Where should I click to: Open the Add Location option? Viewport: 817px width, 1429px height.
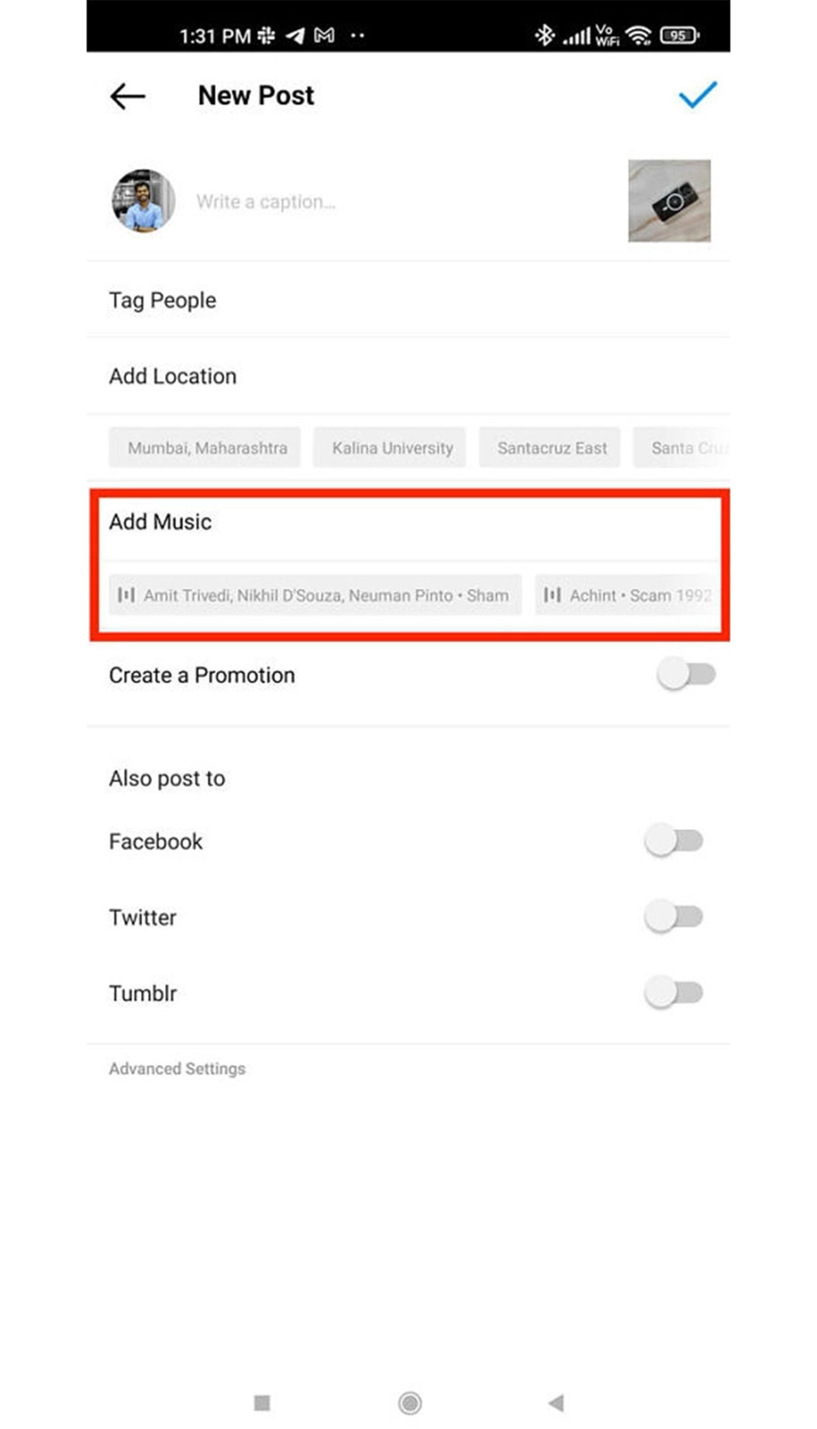click(173, 376)
